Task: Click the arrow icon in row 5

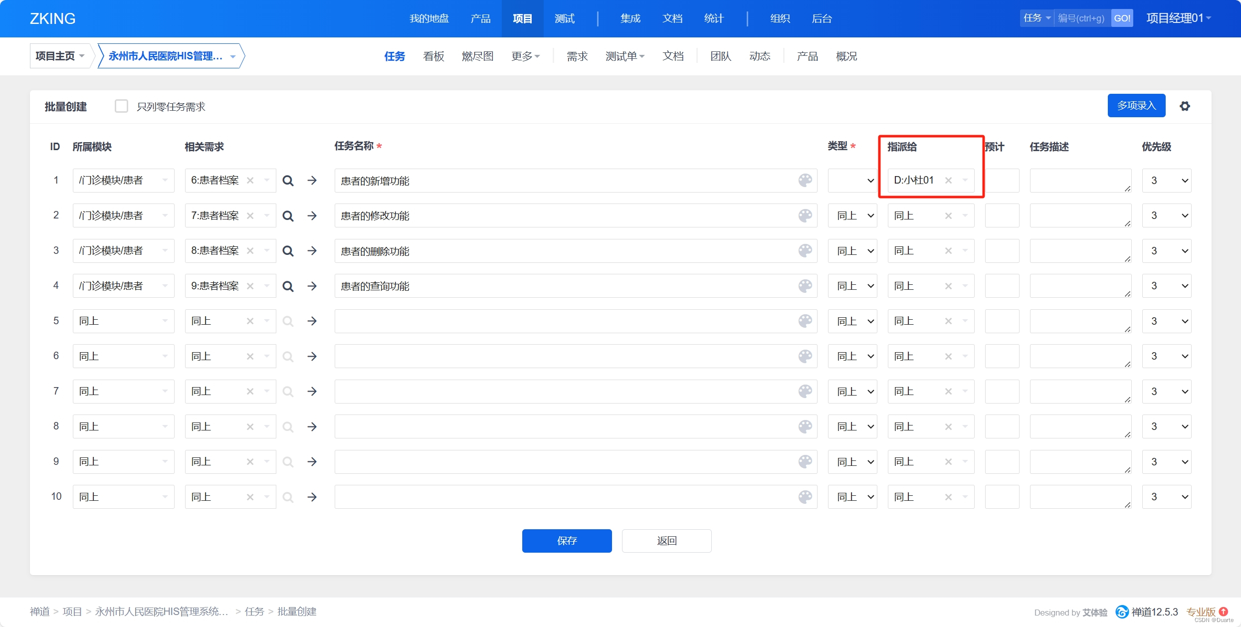Action: 312,321
